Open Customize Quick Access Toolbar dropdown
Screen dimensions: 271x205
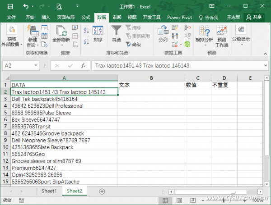[77, 6]
